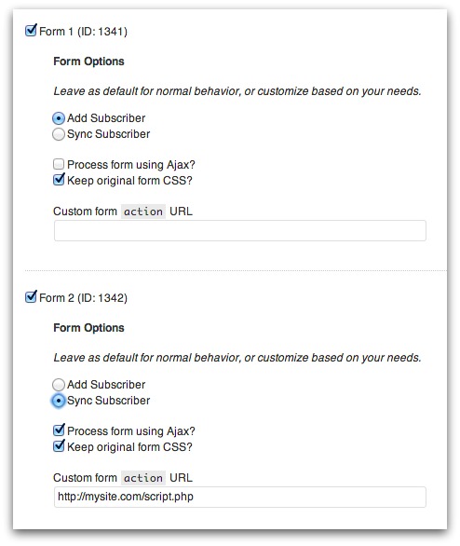Uncheck the Form 1 (ID: 1341) checkbox
Image resolution: width=460 pixels, height=546 pixels.
coord(31,31)
